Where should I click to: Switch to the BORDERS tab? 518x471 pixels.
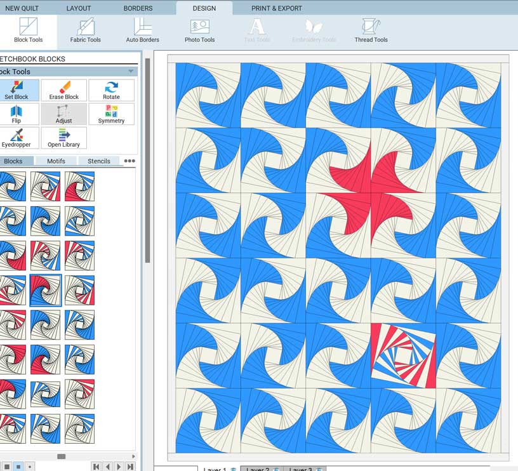click(x=138, y=8)
